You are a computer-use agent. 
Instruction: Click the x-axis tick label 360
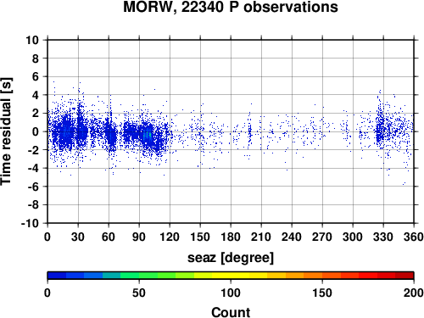point(414,237)
